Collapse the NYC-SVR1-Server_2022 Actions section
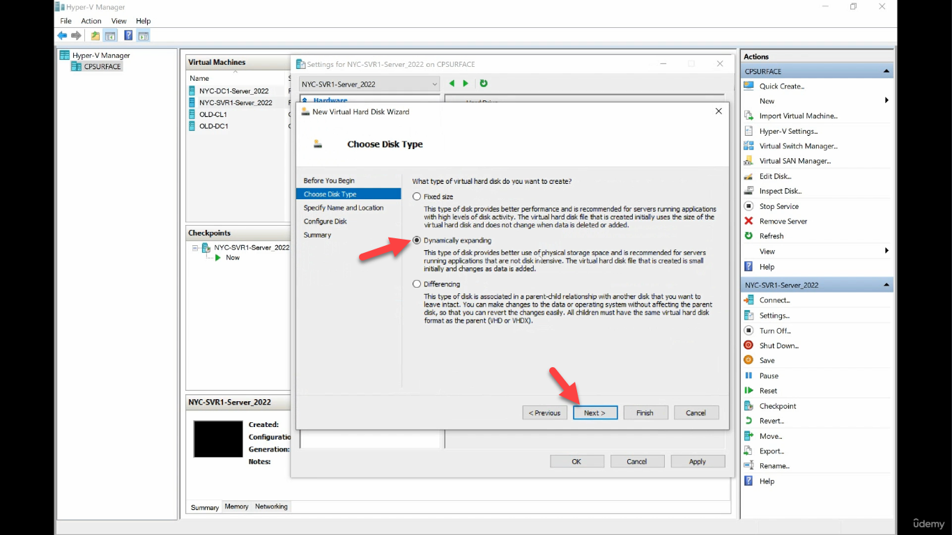The height and width of the screenshot is (535, 952). [886, 285]
